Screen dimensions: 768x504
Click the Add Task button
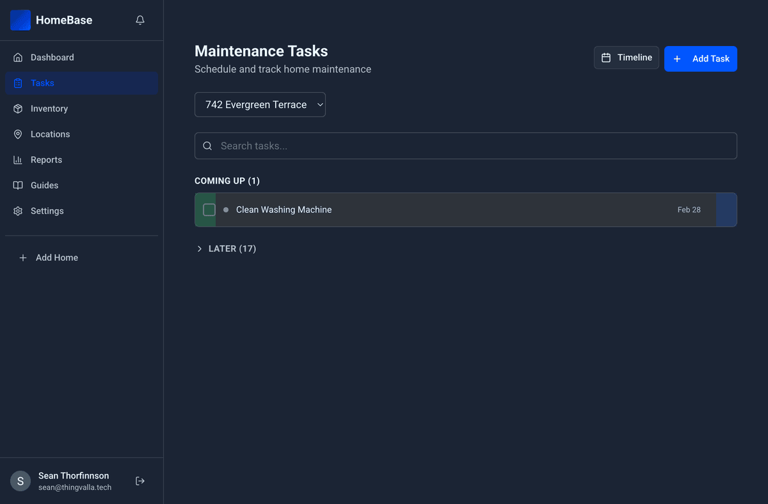[x=701, y=58]
